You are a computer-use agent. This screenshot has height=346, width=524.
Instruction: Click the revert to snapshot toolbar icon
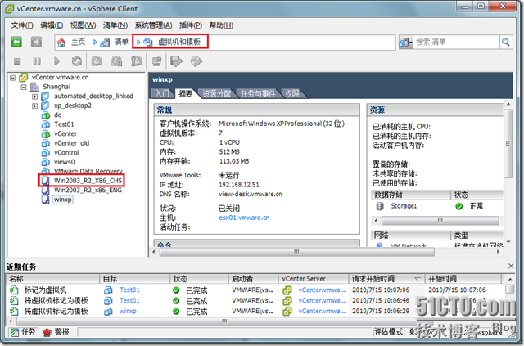pyautogui.click(x=116, y=61)
